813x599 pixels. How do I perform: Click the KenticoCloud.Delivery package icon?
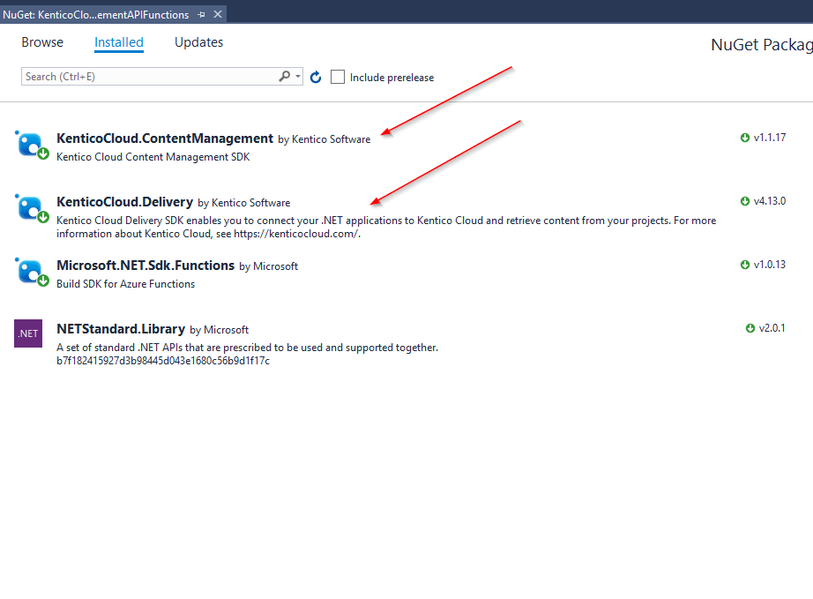(x=32, y=209)
